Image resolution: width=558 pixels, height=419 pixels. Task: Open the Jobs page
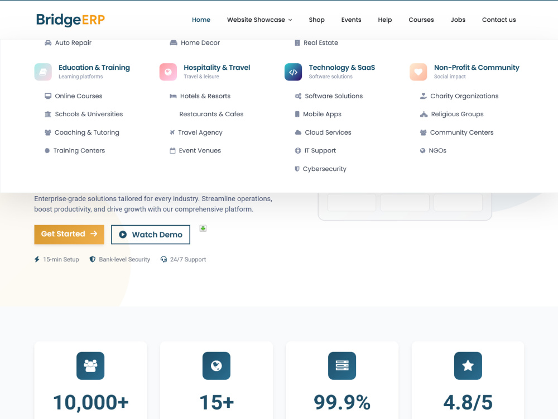coord(458,20)
